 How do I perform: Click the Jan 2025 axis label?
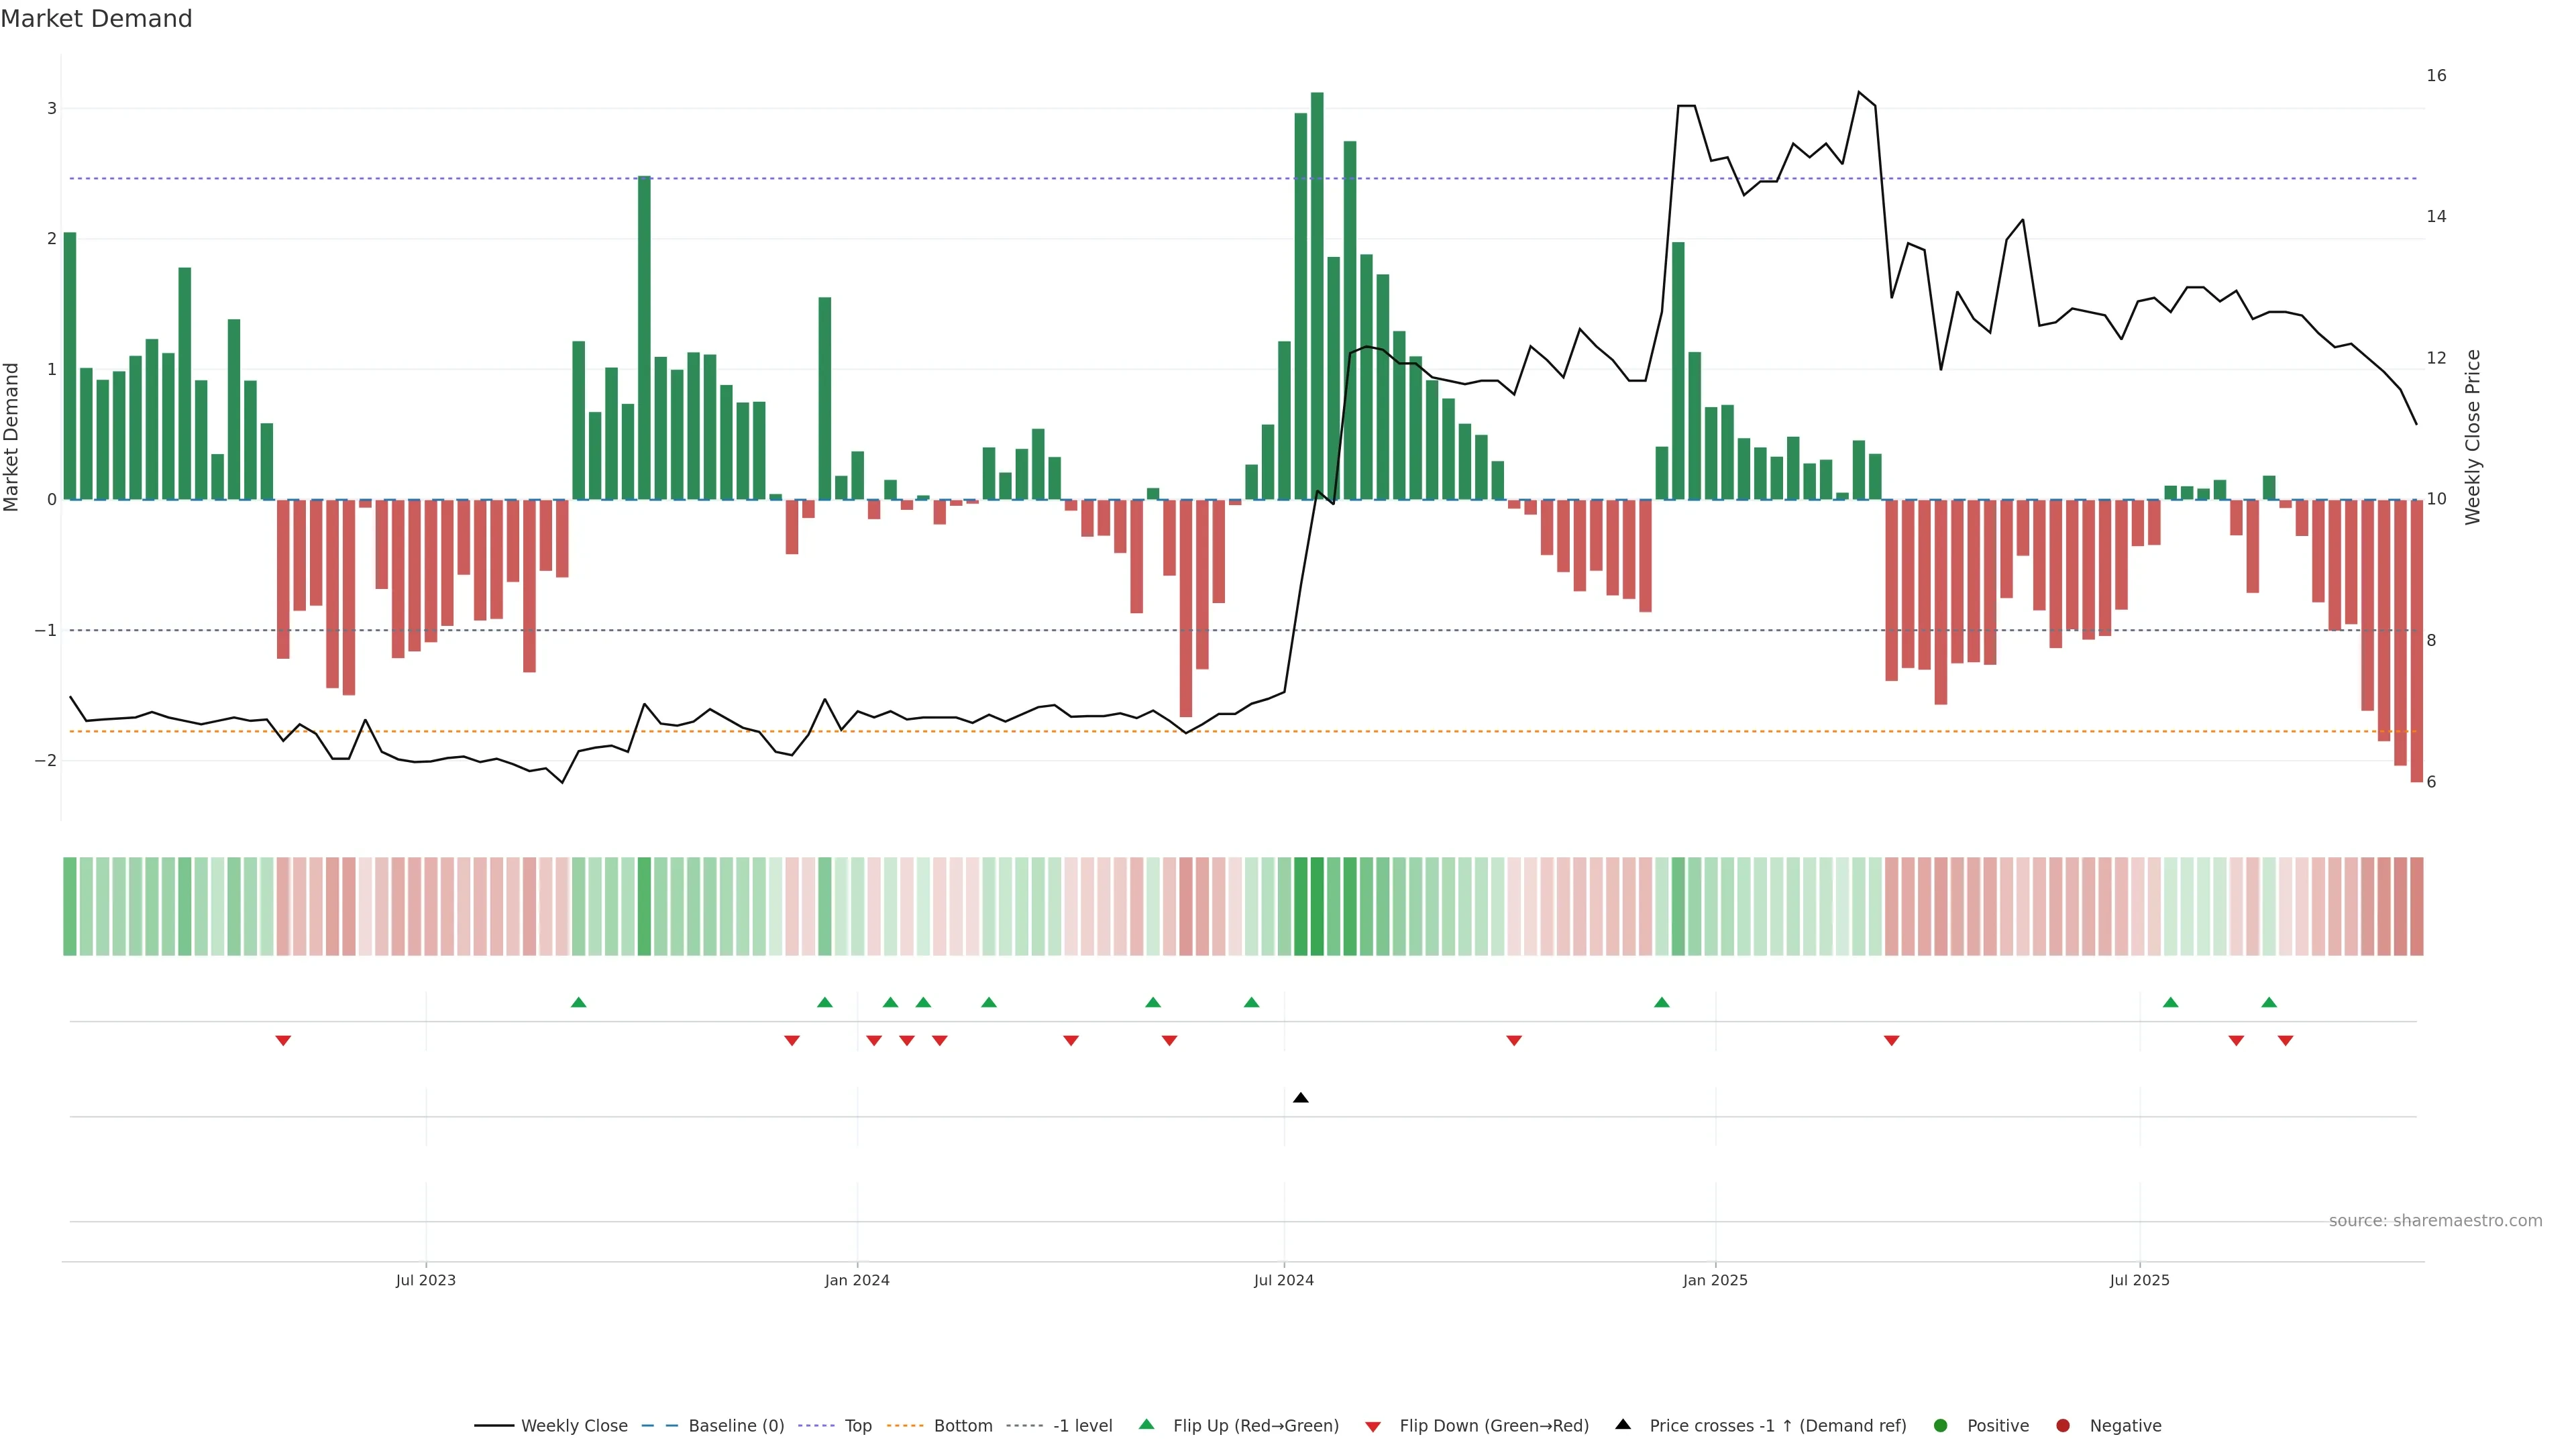click(x=1715, y=1280)
